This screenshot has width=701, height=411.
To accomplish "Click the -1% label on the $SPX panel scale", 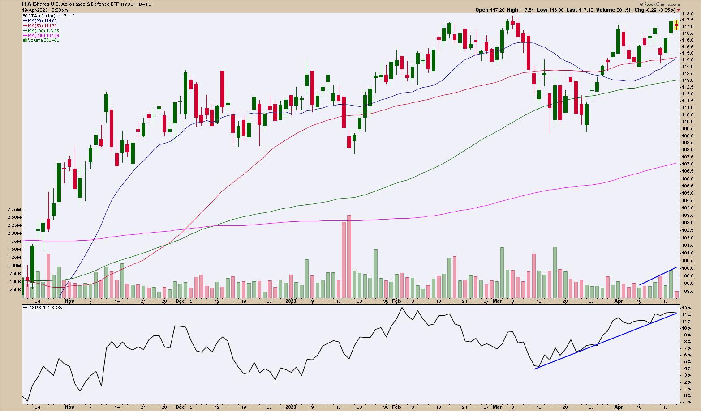I will (x=687, y=403).
